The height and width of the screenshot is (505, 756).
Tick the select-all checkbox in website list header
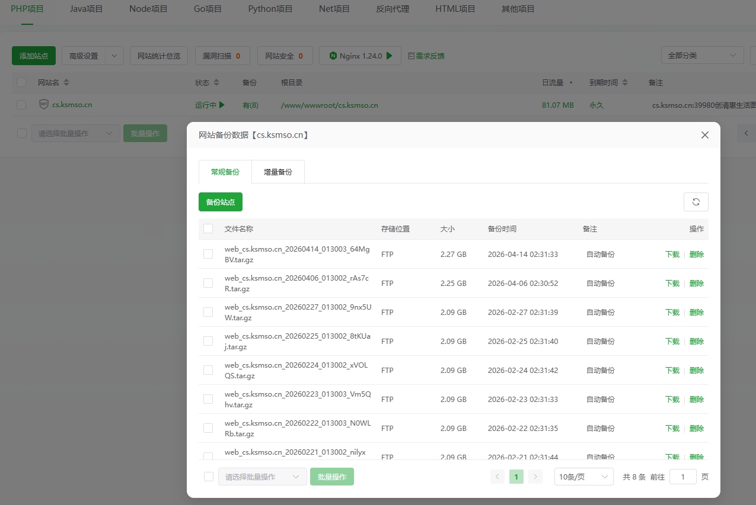pos(21,82)
